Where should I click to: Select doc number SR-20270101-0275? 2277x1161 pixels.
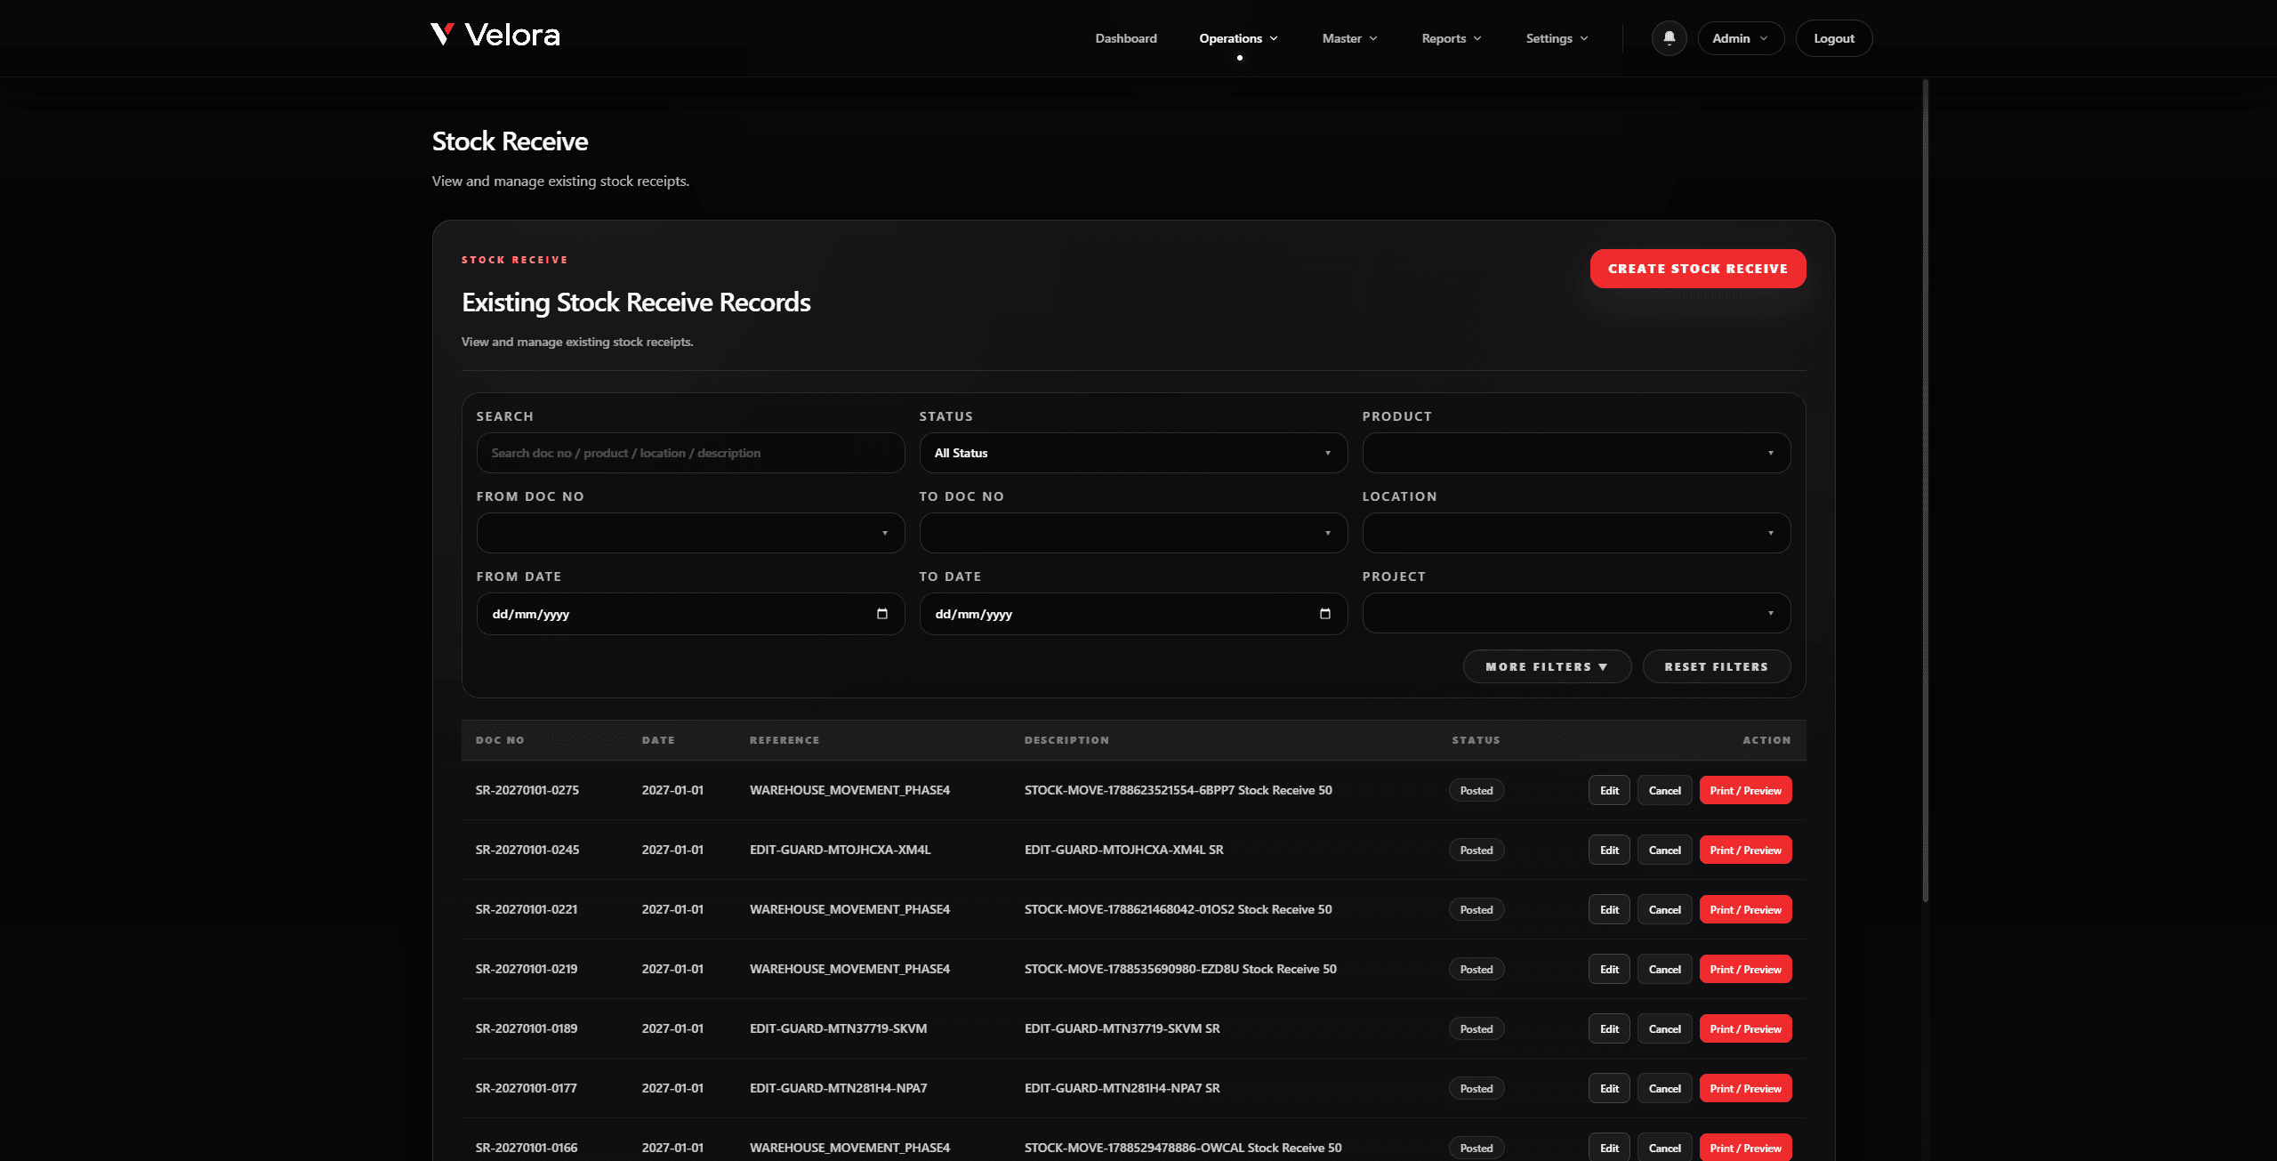pos(527,790)
